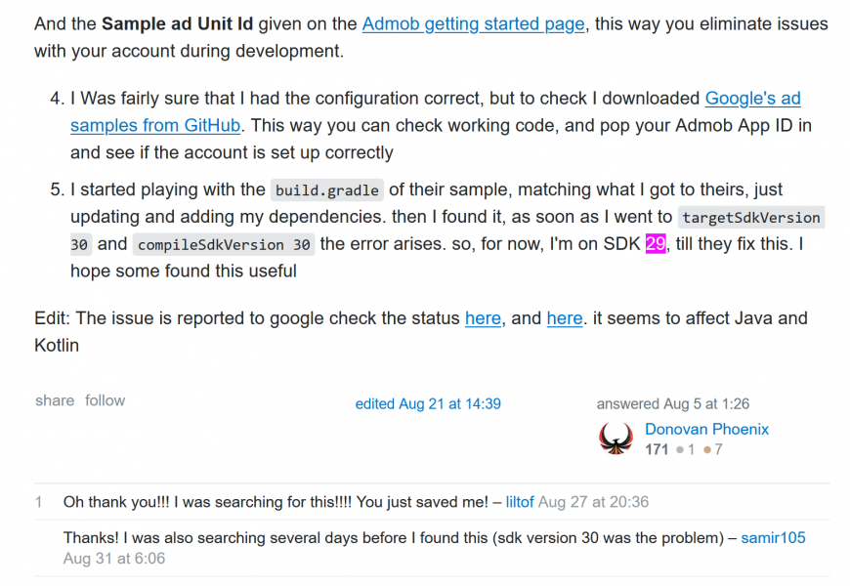
Task: Open the edited Aug 21 revision link
Action: (x=428, y=404)
